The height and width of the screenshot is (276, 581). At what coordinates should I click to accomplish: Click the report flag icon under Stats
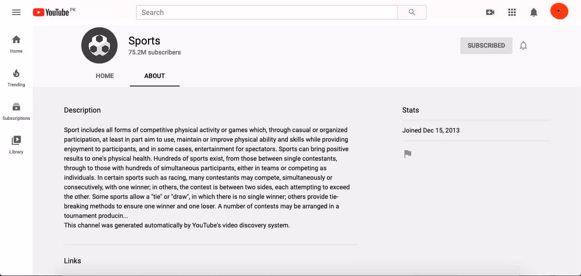pos(408,154)
